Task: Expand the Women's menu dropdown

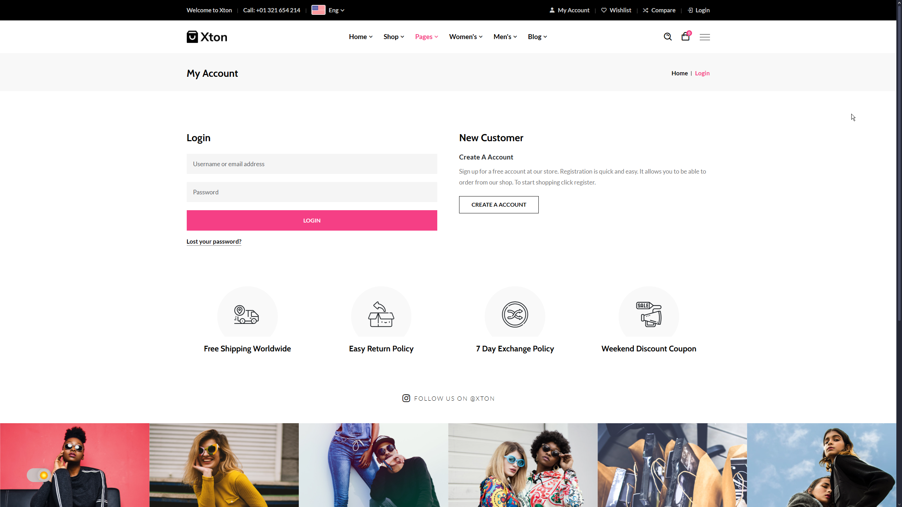Action: [x=465, y=37]
